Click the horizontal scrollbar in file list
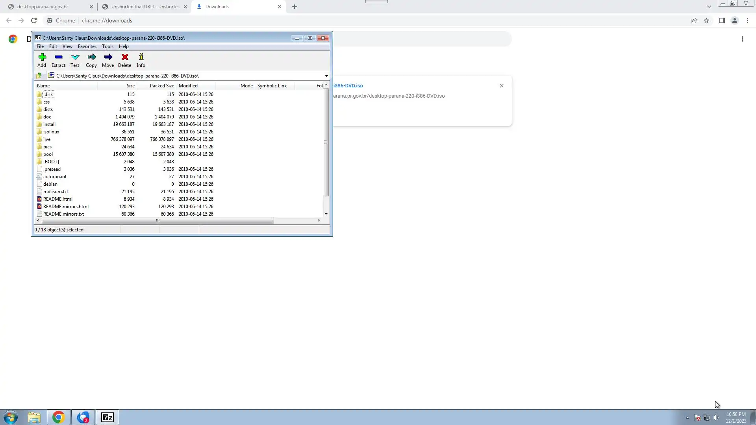Viewport: 756px width, 425px height. [157, 221]
